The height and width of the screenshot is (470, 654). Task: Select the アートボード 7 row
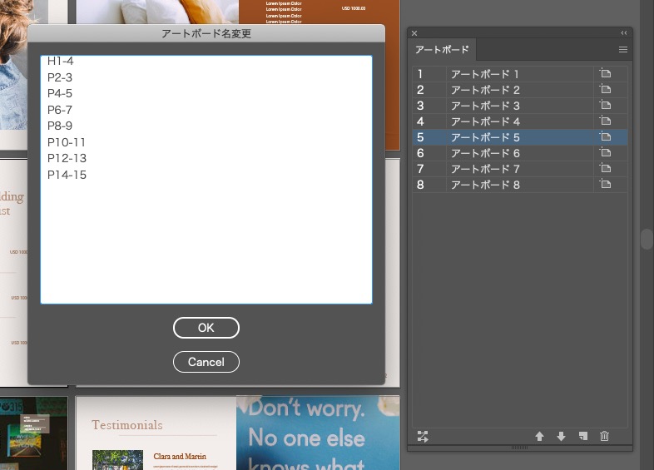pos(520,169)
